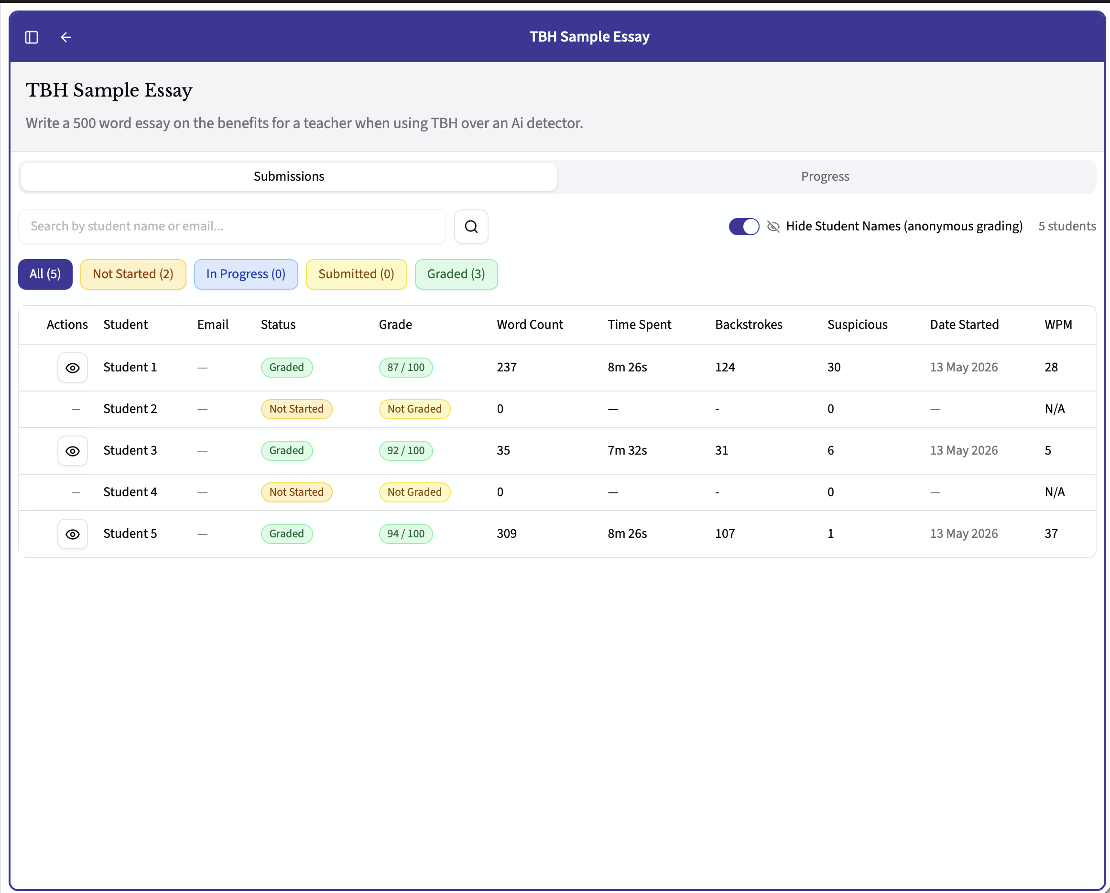Click the Status column header
This screenshot has height=893, width=1110.
pos(278,325)
